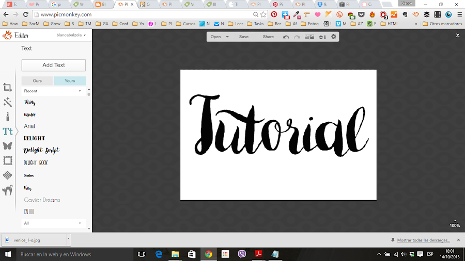The image size is (465, 261).
Task: Show hidden bookmarks chevron
Action: click(x=416, y=24)
